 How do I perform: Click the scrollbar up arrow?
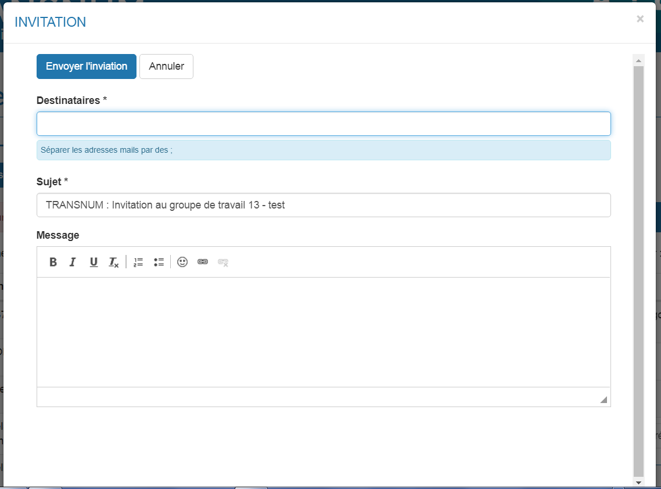(639, 60)
